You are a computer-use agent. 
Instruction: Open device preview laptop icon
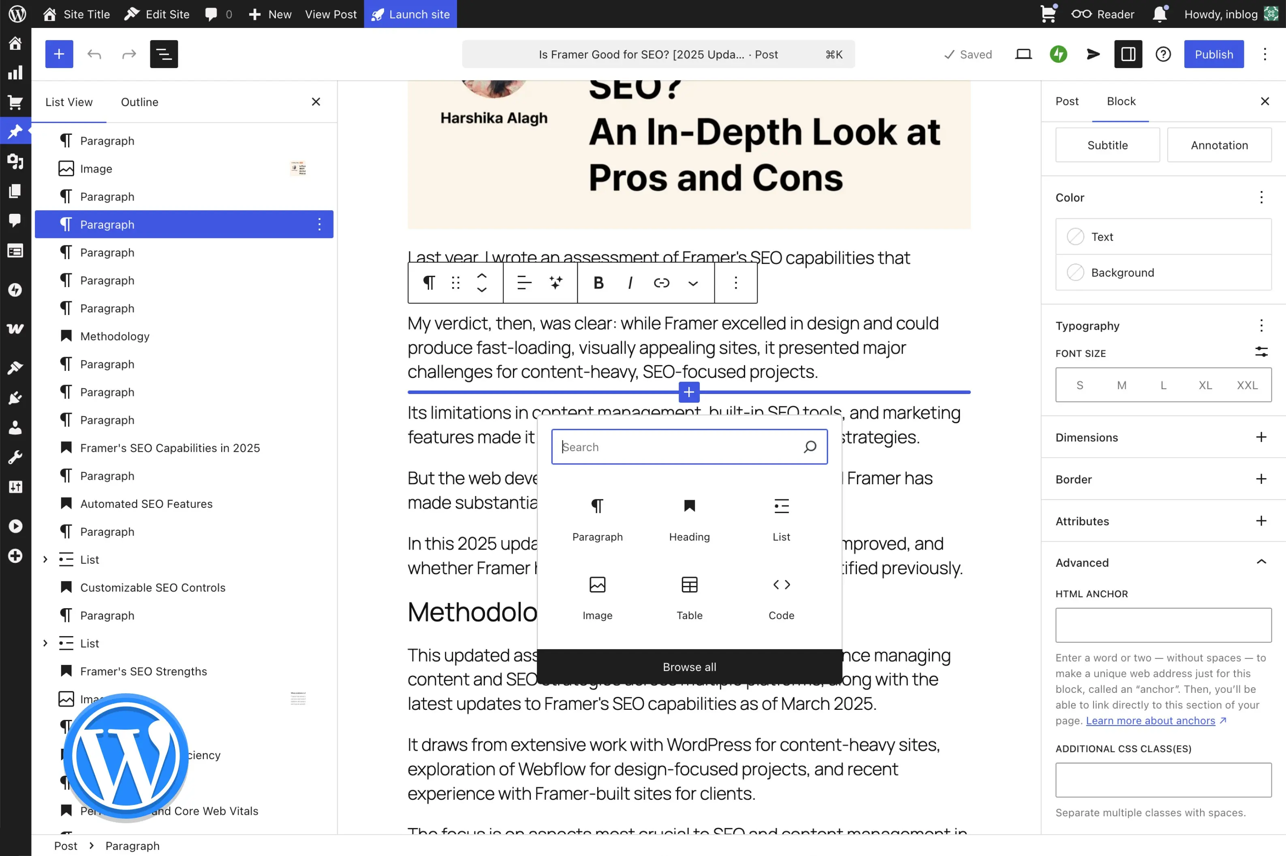pyautogui.click(x=1023, y=54)
